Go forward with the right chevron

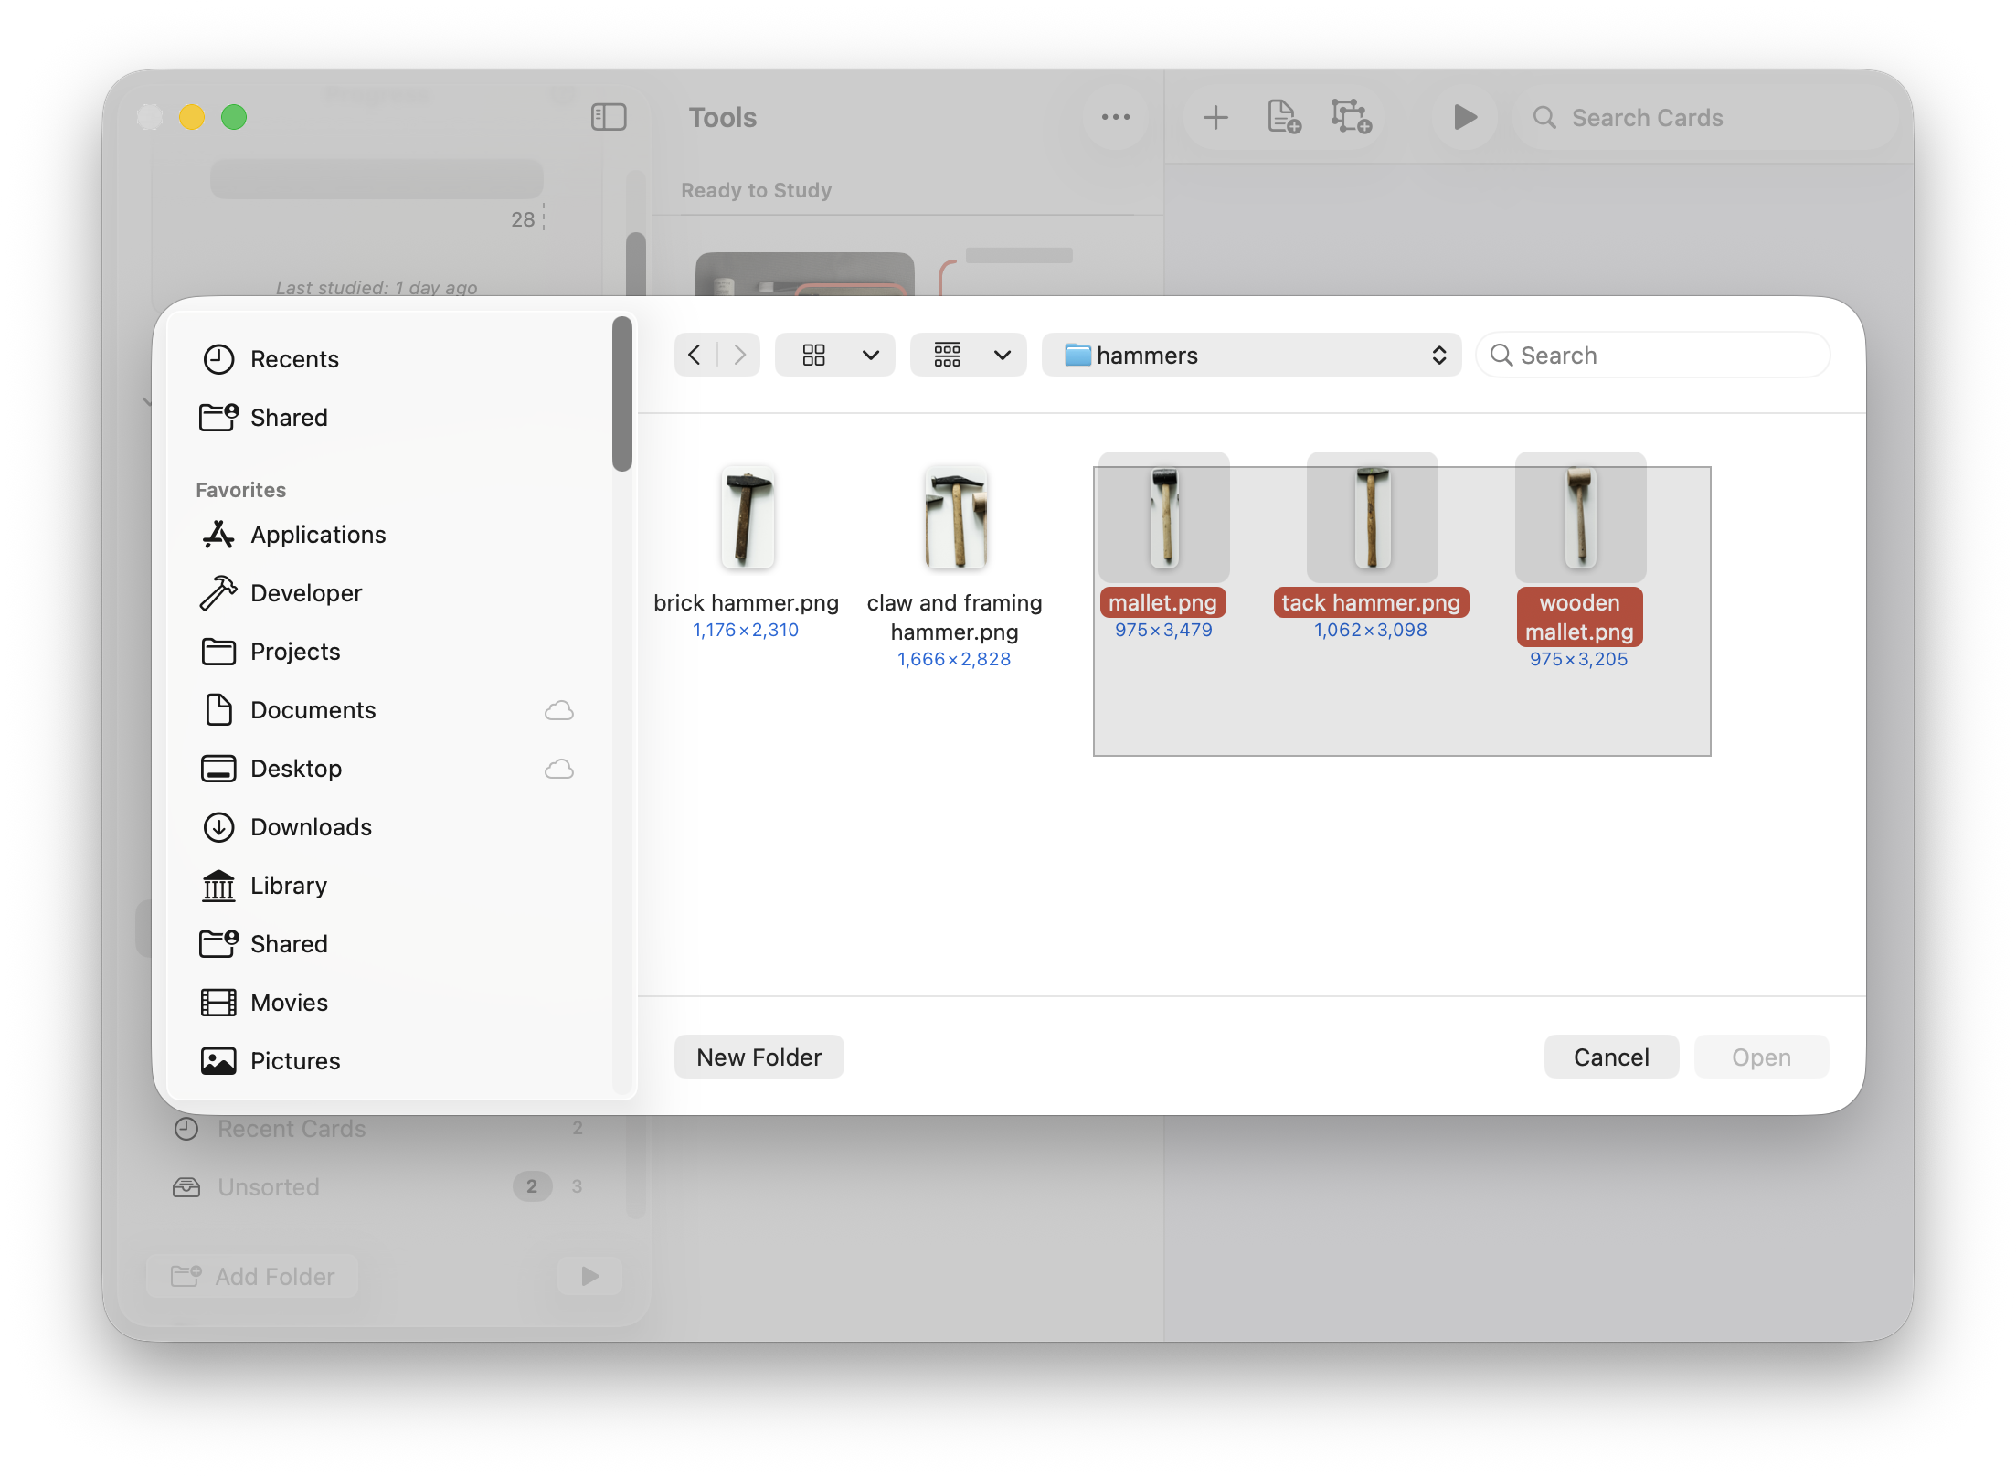(x=740, y=355)
